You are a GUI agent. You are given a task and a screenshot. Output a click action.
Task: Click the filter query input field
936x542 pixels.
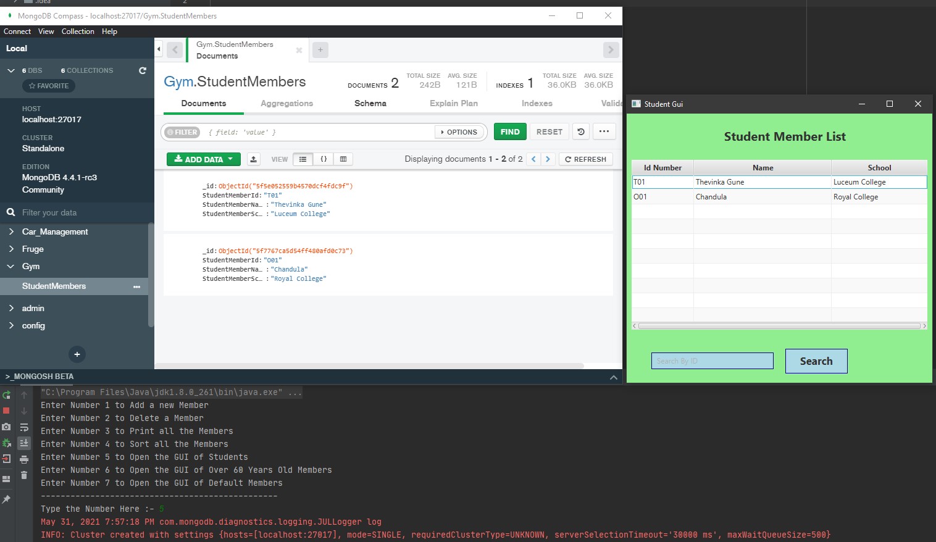tap(318, 132)
